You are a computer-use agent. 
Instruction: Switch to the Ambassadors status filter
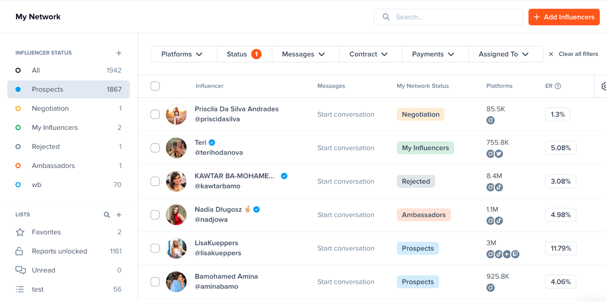click(53, 165)
